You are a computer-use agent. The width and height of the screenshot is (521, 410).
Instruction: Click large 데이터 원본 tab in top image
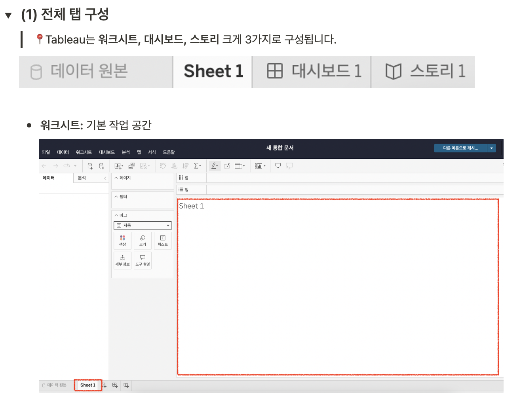95,72
